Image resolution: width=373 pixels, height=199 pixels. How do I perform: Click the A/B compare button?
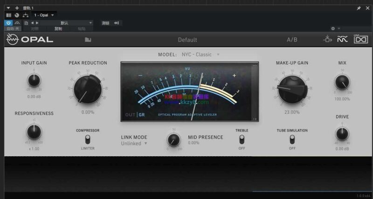(292, 40)
